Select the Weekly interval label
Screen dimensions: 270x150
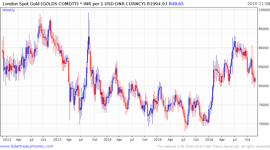pyautogui.click(x=9, y=10)
